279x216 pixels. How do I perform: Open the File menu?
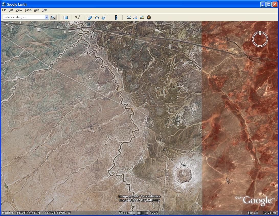click(4, 10)
